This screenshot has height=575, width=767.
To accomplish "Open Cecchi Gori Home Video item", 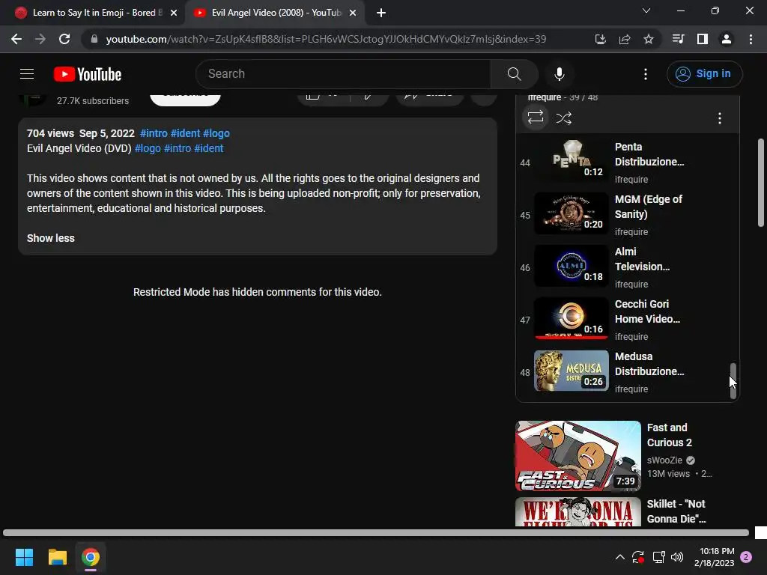I will tap(628, 320).
